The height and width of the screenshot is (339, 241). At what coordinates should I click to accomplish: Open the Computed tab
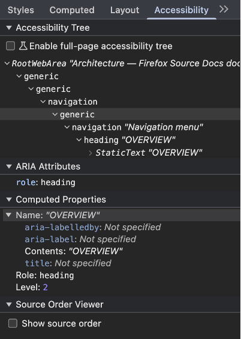(72, 10)
